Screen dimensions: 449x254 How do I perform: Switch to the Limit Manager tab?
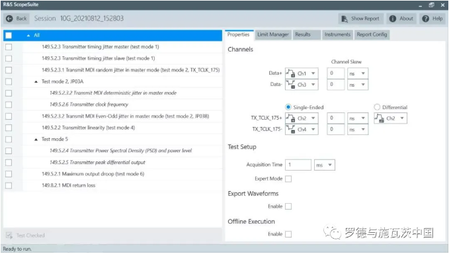tap(272, 34)
